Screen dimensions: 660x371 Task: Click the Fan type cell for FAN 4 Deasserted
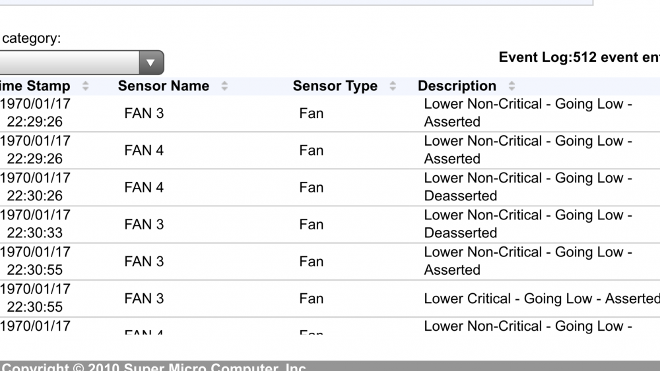tap(312, 187)
